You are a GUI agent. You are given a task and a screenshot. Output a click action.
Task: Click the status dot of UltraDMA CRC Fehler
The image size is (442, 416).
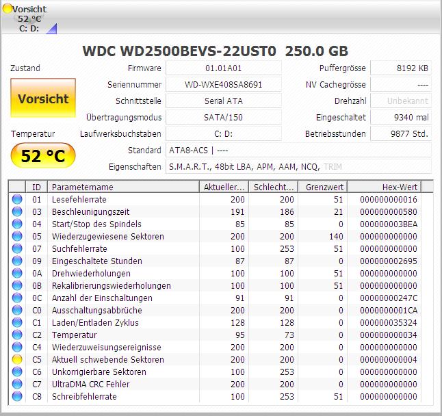click(x=17, y=384)
